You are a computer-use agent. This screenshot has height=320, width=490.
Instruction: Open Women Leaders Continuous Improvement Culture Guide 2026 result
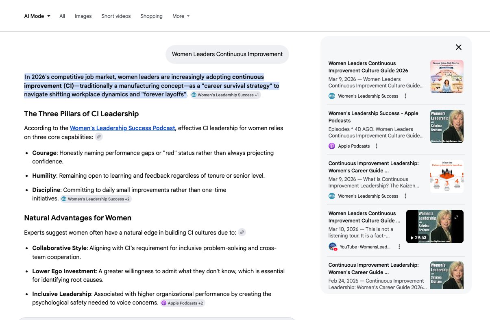pyautogui.click(x=368, y=67)
